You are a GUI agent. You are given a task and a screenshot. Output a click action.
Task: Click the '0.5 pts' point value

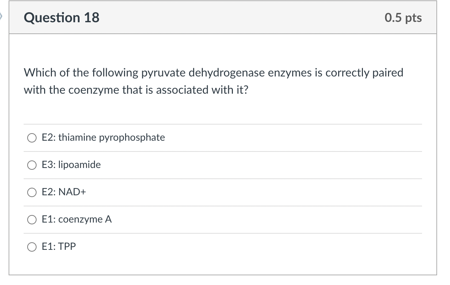403,18
